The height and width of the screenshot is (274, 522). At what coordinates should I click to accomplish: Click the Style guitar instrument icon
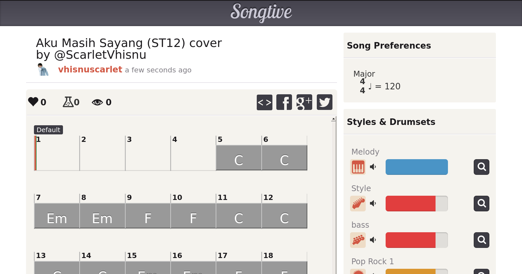(358, 204)
